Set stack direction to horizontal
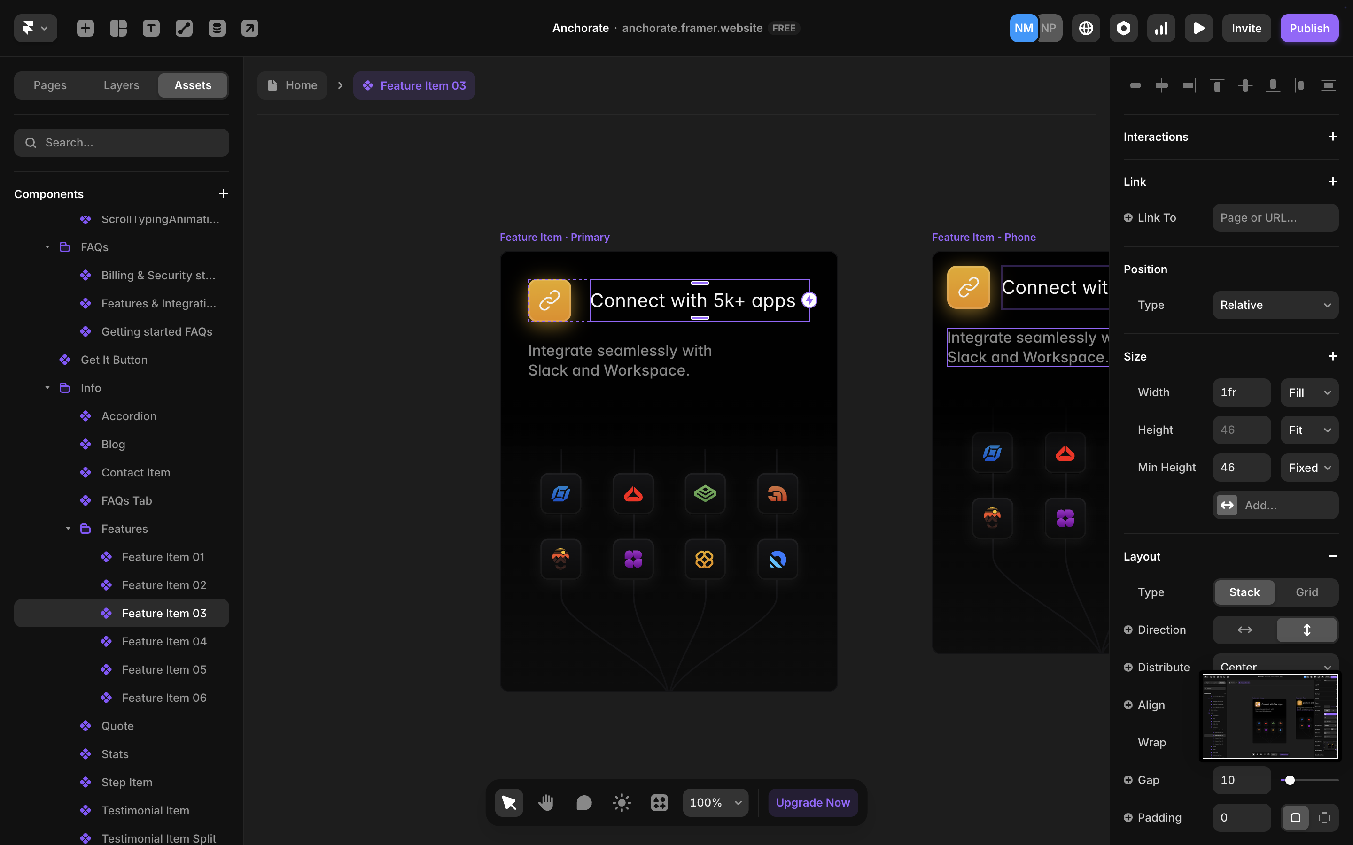The width and height of the screenshot is (1353, 845). 1244,630
